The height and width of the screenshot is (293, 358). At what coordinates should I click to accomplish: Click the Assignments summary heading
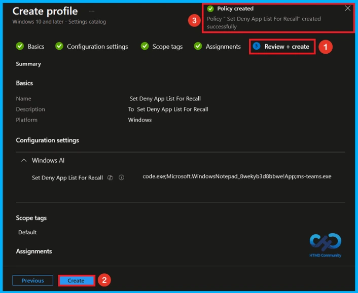click(x=34, y=251)
